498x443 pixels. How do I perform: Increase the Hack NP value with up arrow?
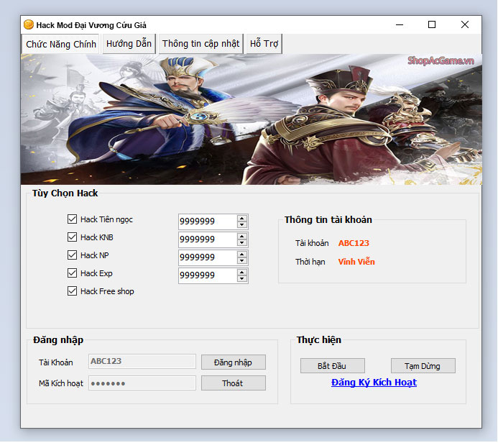pos(242,255)
